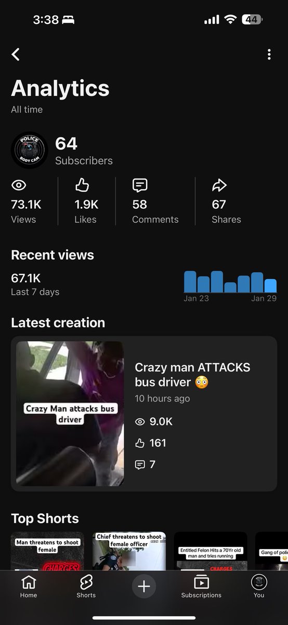Tap the Latest creation heading

[x=58, y=322]
